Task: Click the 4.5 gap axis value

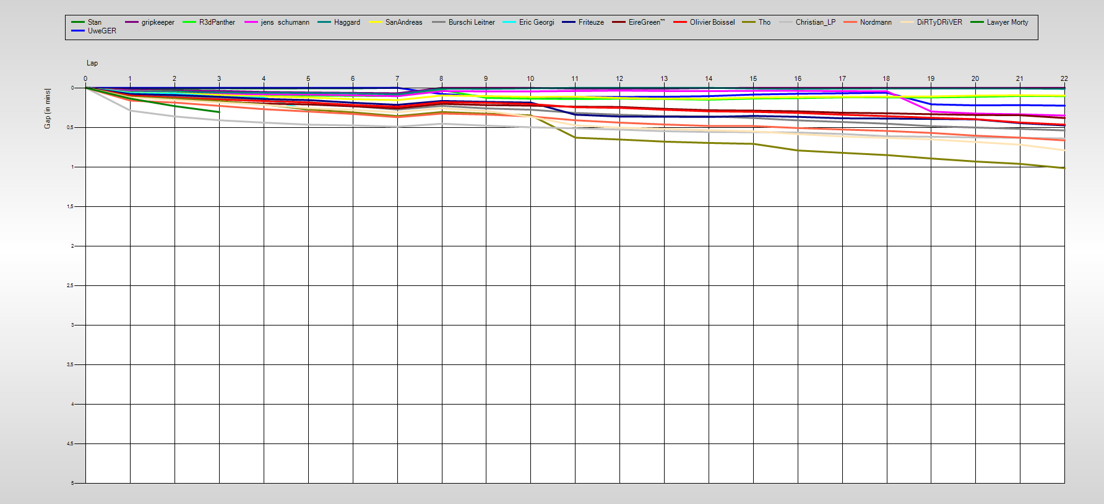Action: pyautogui.click(x=71, y=443)
